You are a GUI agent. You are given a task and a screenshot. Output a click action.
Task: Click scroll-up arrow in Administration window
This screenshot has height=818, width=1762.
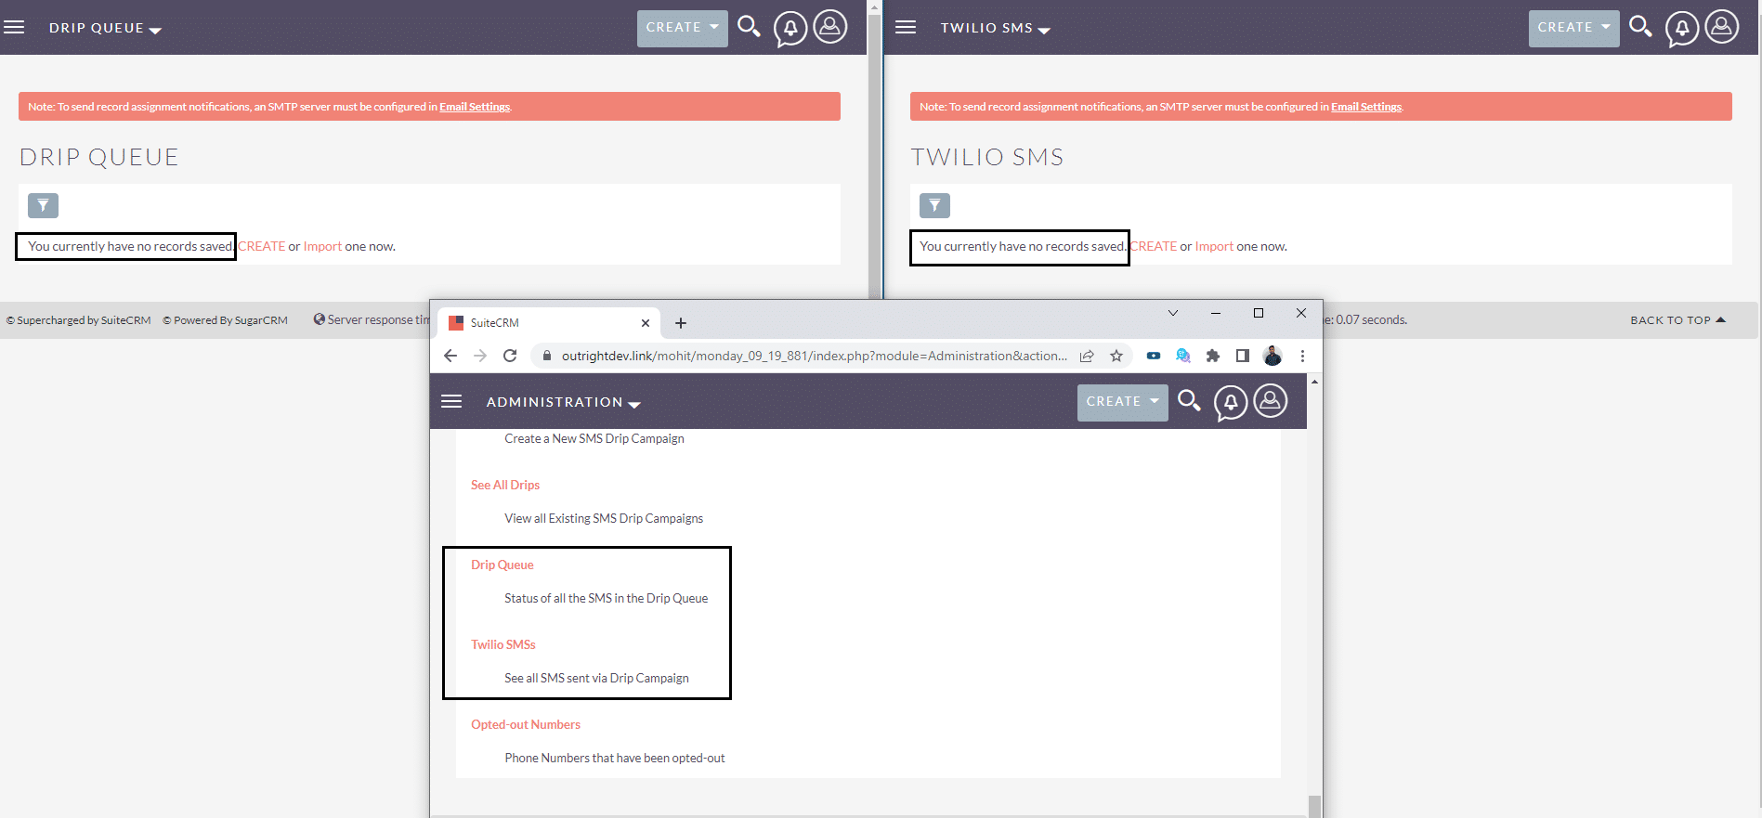[x=1314, y=382]
